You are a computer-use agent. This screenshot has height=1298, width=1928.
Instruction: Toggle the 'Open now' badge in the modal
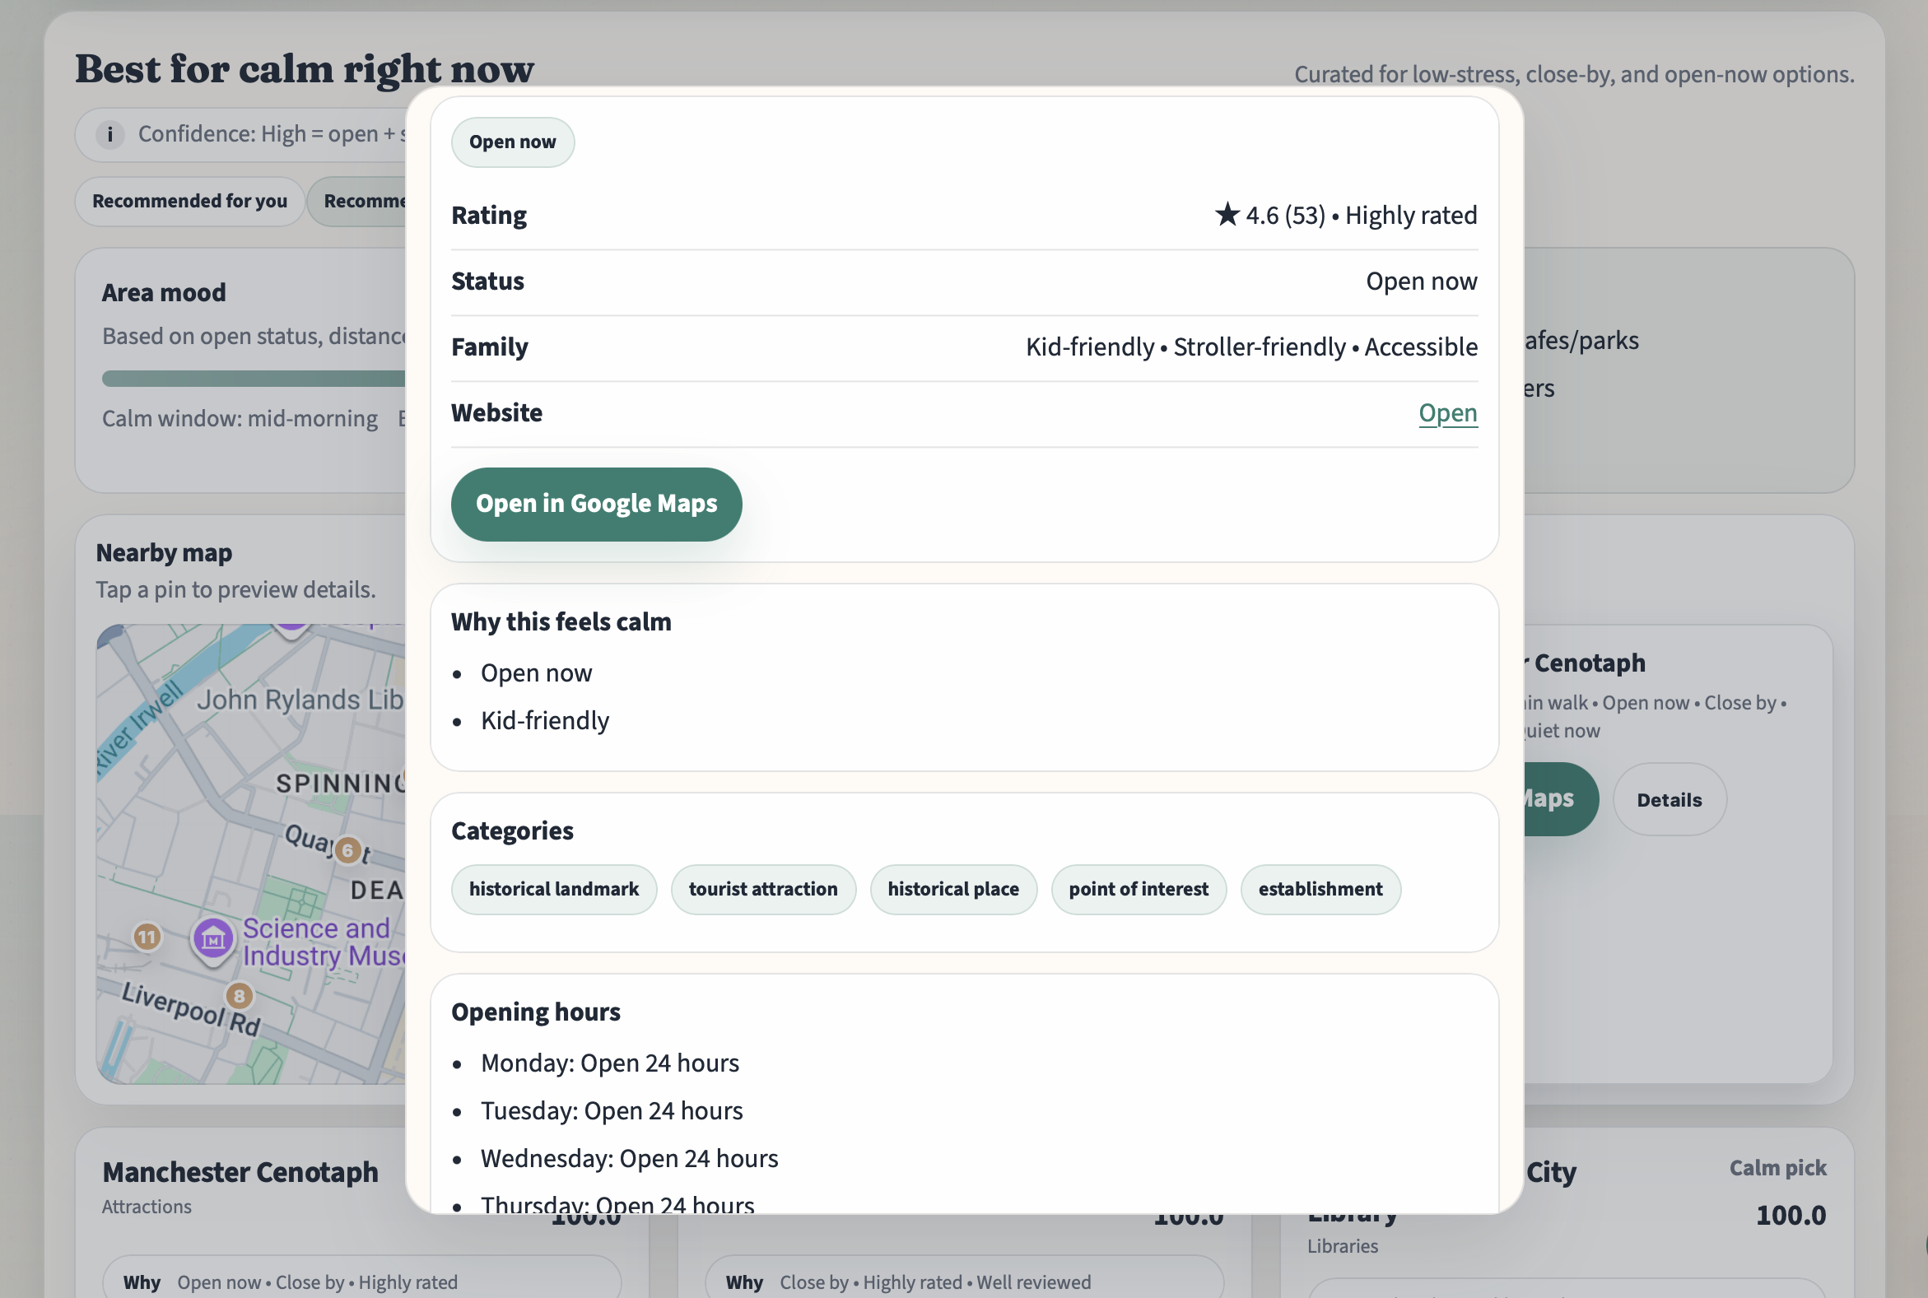tap(511, 142)
